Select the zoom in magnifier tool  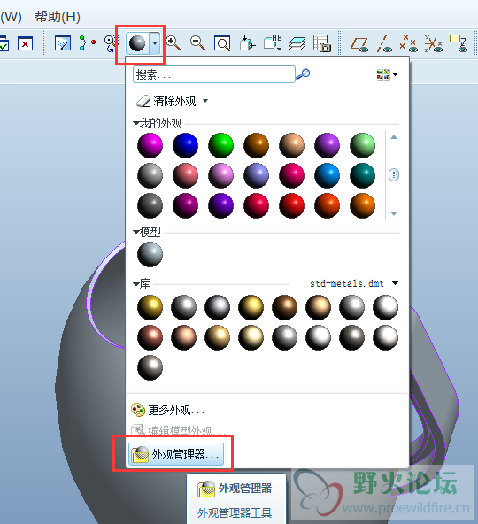point(173,43)
